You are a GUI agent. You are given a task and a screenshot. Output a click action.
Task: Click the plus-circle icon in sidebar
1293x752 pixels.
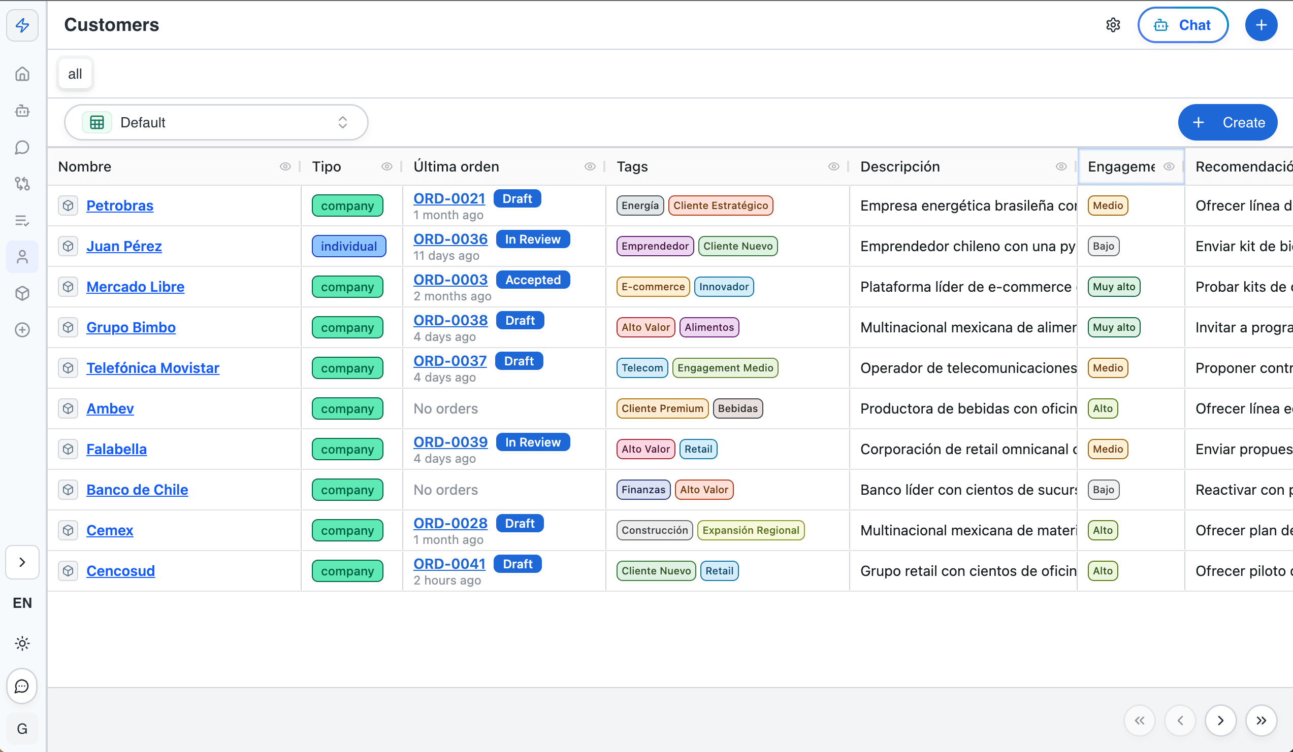click(x=22, y=330)
